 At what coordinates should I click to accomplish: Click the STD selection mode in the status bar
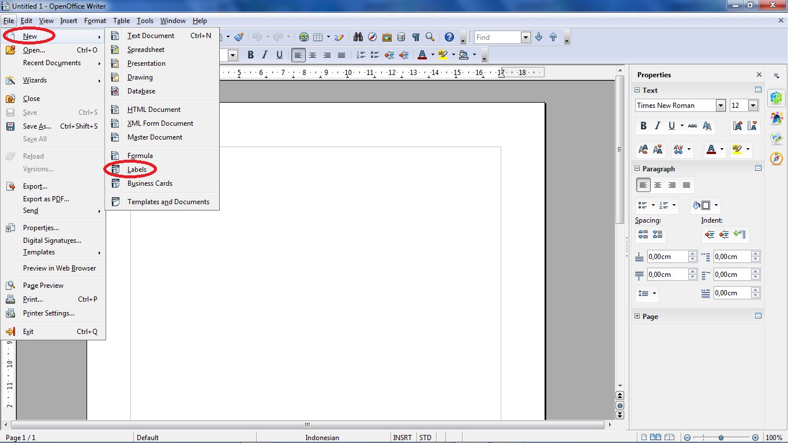[x=426, y=438]
